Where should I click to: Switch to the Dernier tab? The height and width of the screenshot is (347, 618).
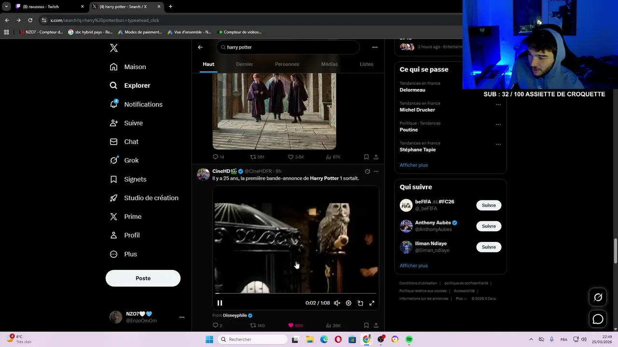pos(244,64)
